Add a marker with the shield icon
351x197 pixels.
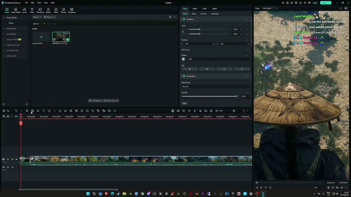tap(189, 111)
